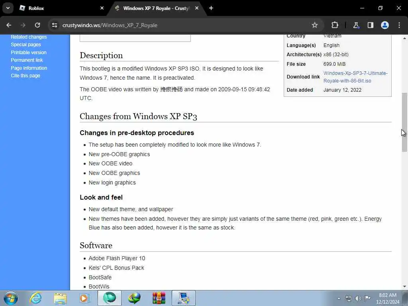Go back to the previous page
Screen dimensions: 408x306
tap(9, 25)
